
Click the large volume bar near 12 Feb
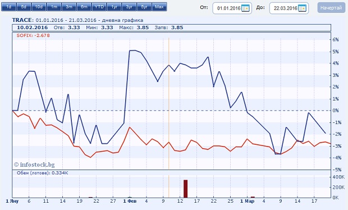pos(185,189)
